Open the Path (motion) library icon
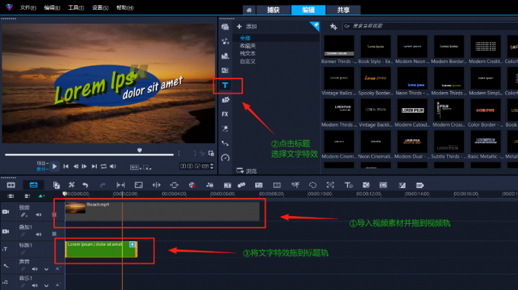Image resolution: width=518 pixels, height=290 pixels. 225,143
